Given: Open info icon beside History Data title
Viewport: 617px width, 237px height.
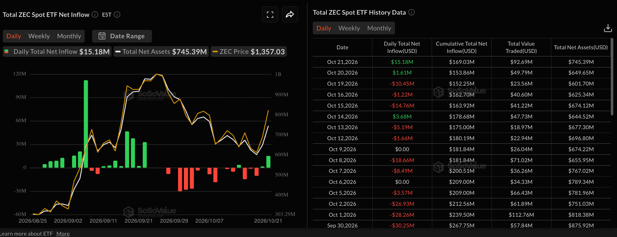Looking at the screenshot, I should 412,12.
